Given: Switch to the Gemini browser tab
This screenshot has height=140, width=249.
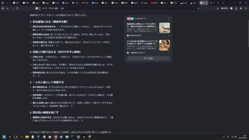Looking at the screenshot, I should (x=144, y=3).
